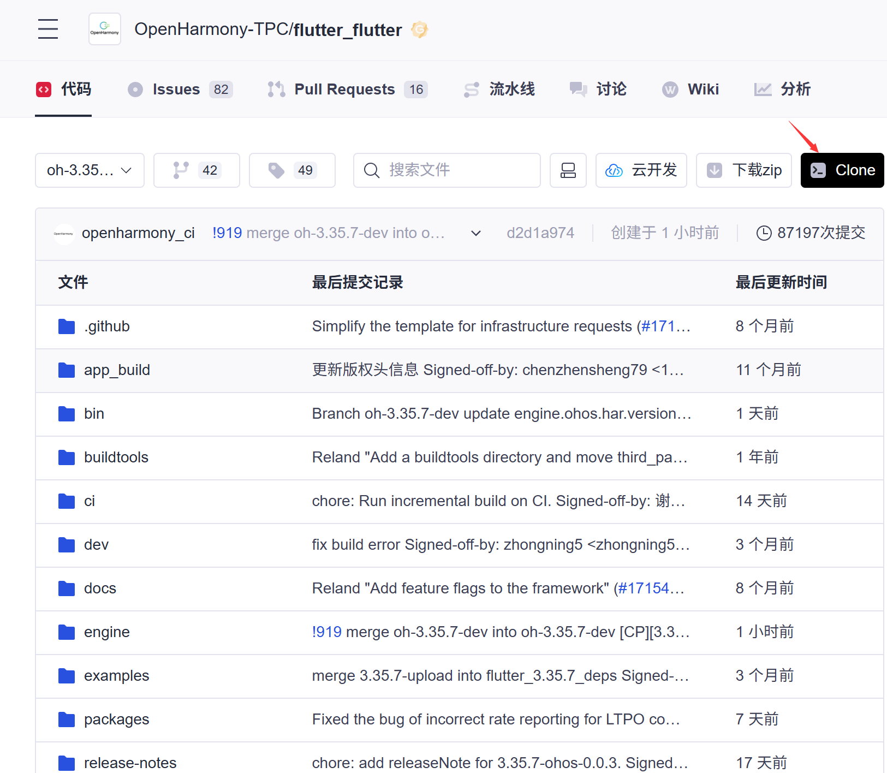The image size is (887, 773).
Task: Click the Pull Requests count badge 16
Action: pyautogui.click(x=416, y=90)
